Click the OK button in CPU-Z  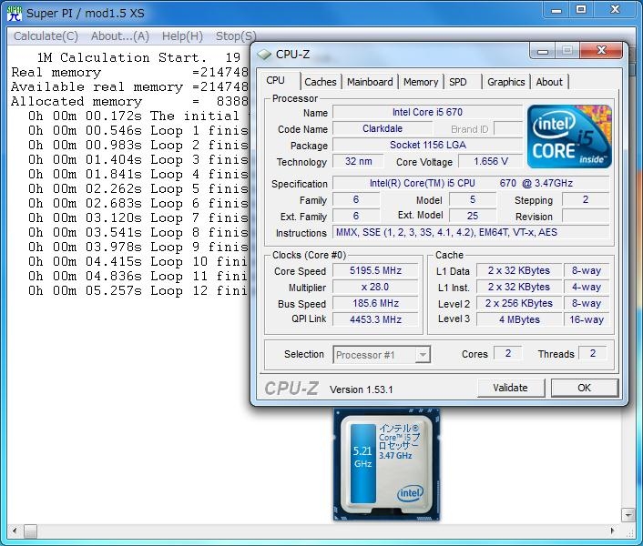coord(585,388)
